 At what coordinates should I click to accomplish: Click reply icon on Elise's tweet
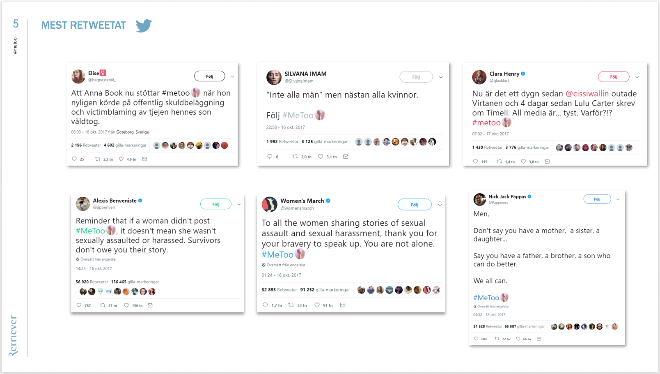click(x=74, y=159)
